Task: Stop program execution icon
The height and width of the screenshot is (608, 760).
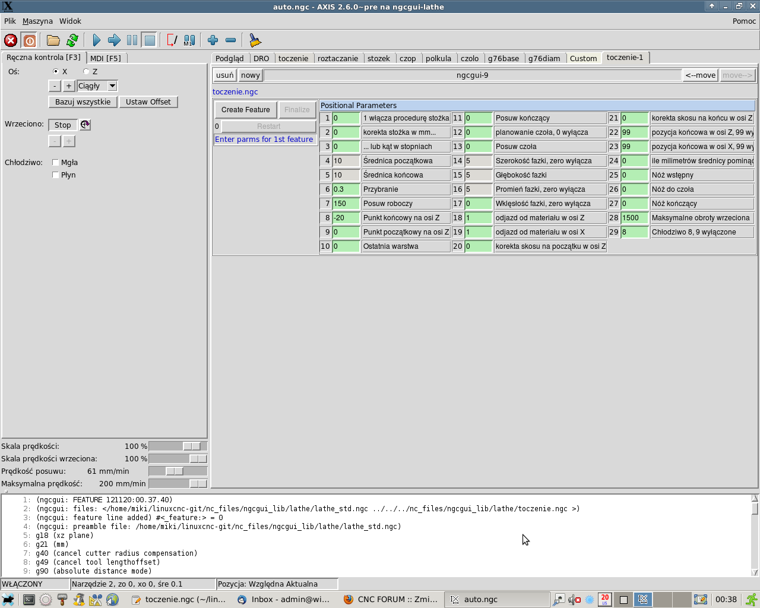Action: pos(150,40)
